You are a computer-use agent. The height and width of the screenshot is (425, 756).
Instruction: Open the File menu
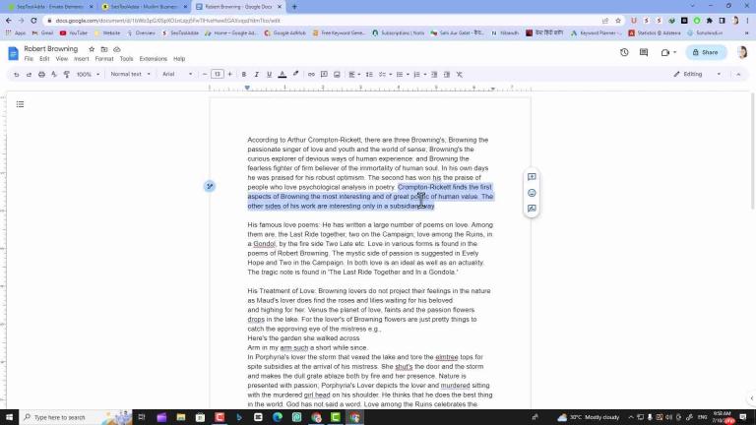click(29, 59)
